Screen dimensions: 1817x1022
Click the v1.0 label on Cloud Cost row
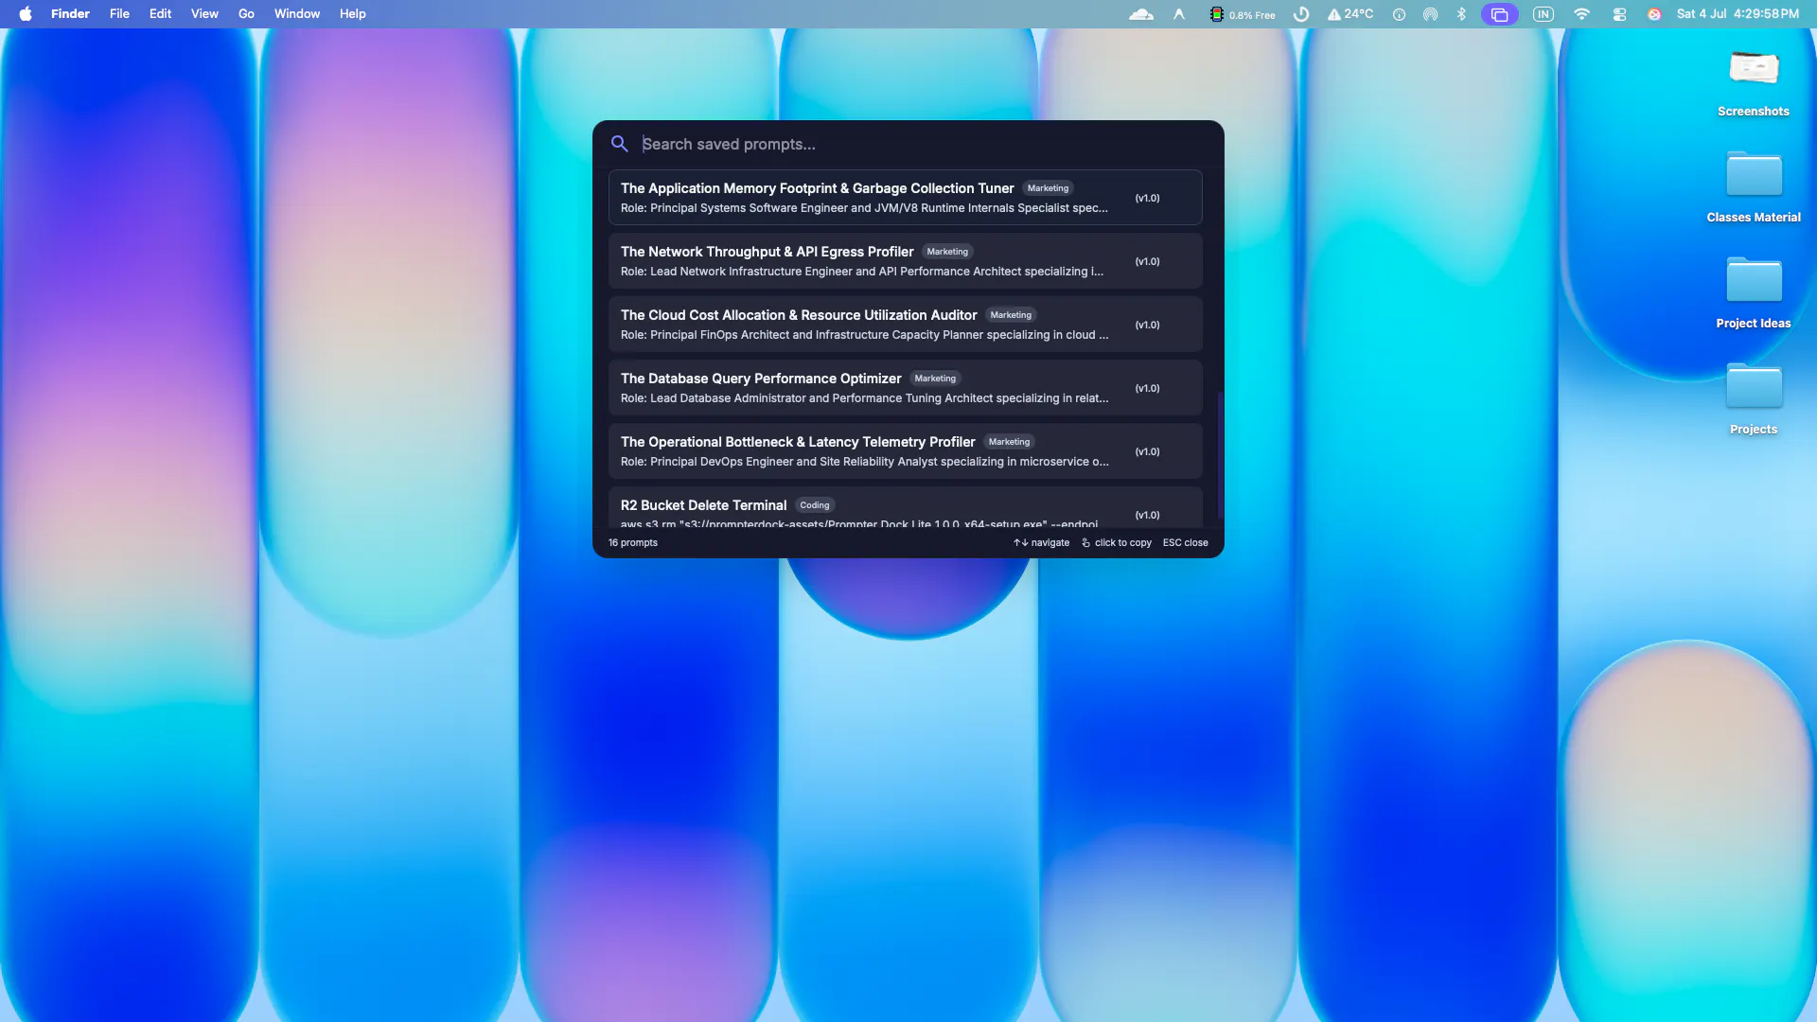pos(1147,325)
